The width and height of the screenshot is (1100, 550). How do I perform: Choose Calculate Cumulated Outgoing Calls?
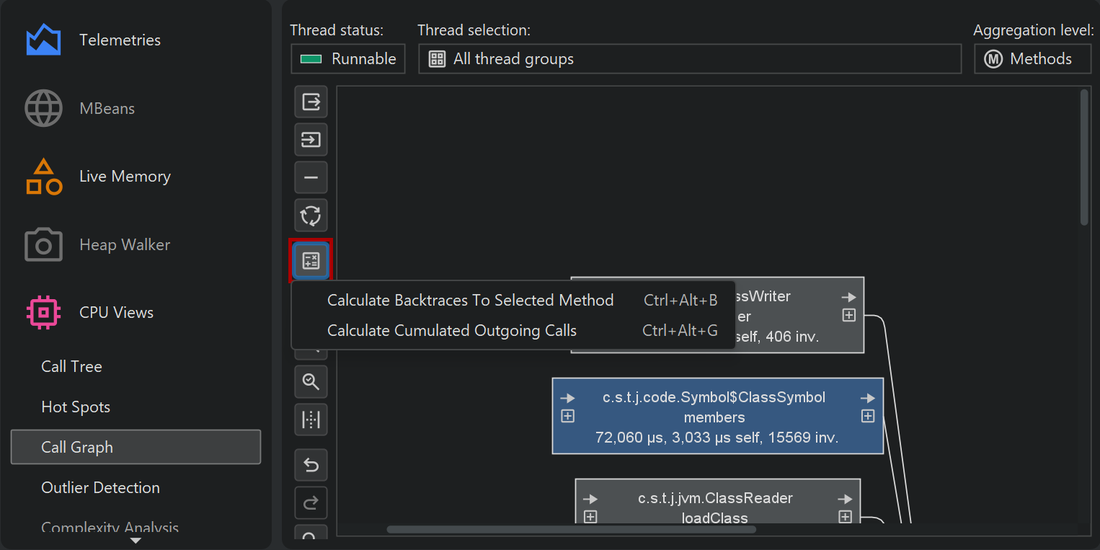(451, 331)
